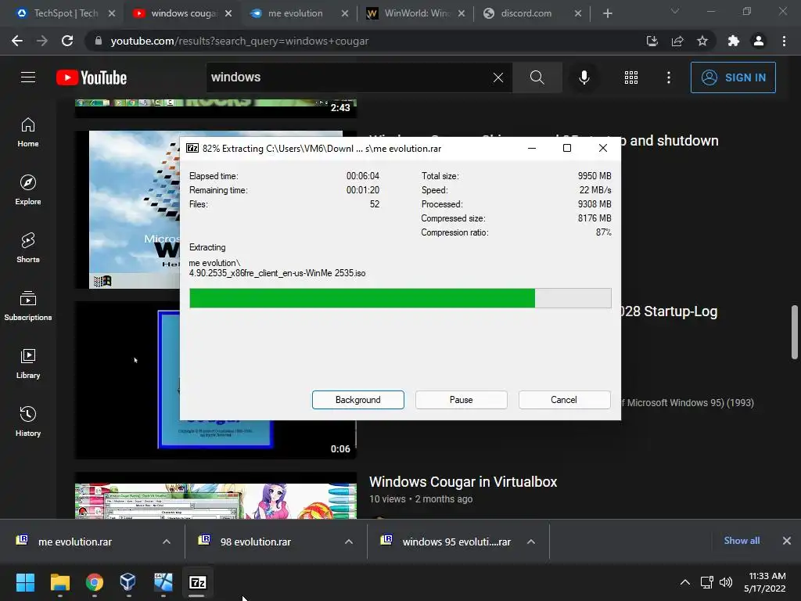
Task: Show all downloads
Action: tap(742, 541)
